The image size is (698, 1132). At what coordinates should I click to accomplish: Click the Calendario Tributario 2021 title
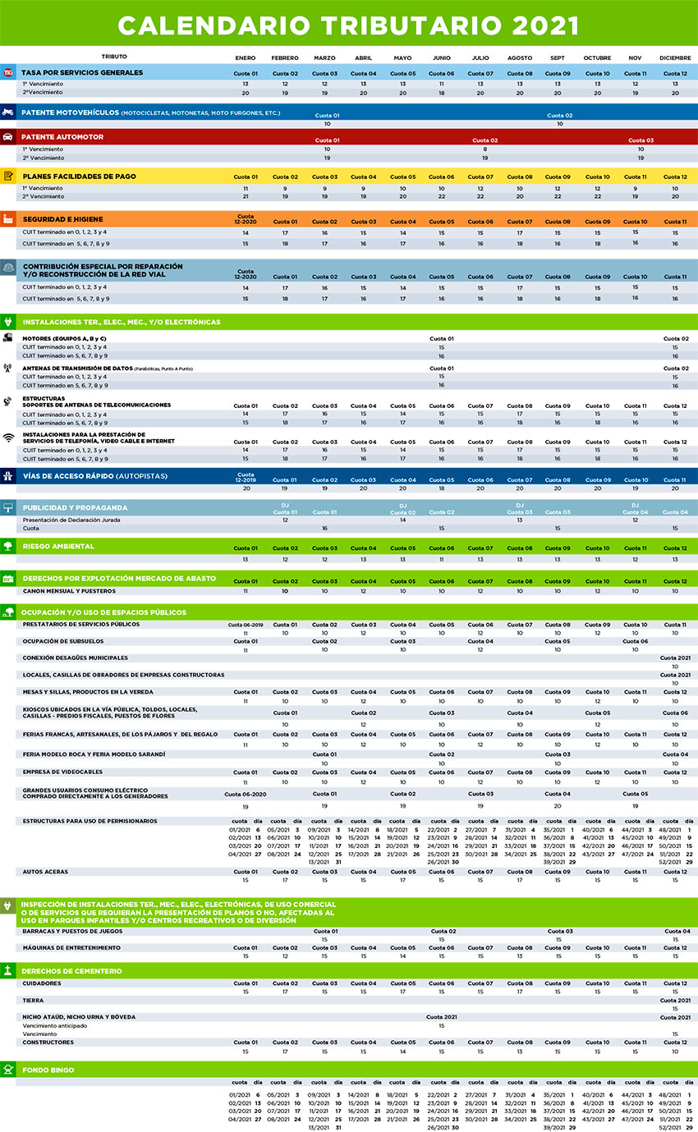(x=349, y=25)
